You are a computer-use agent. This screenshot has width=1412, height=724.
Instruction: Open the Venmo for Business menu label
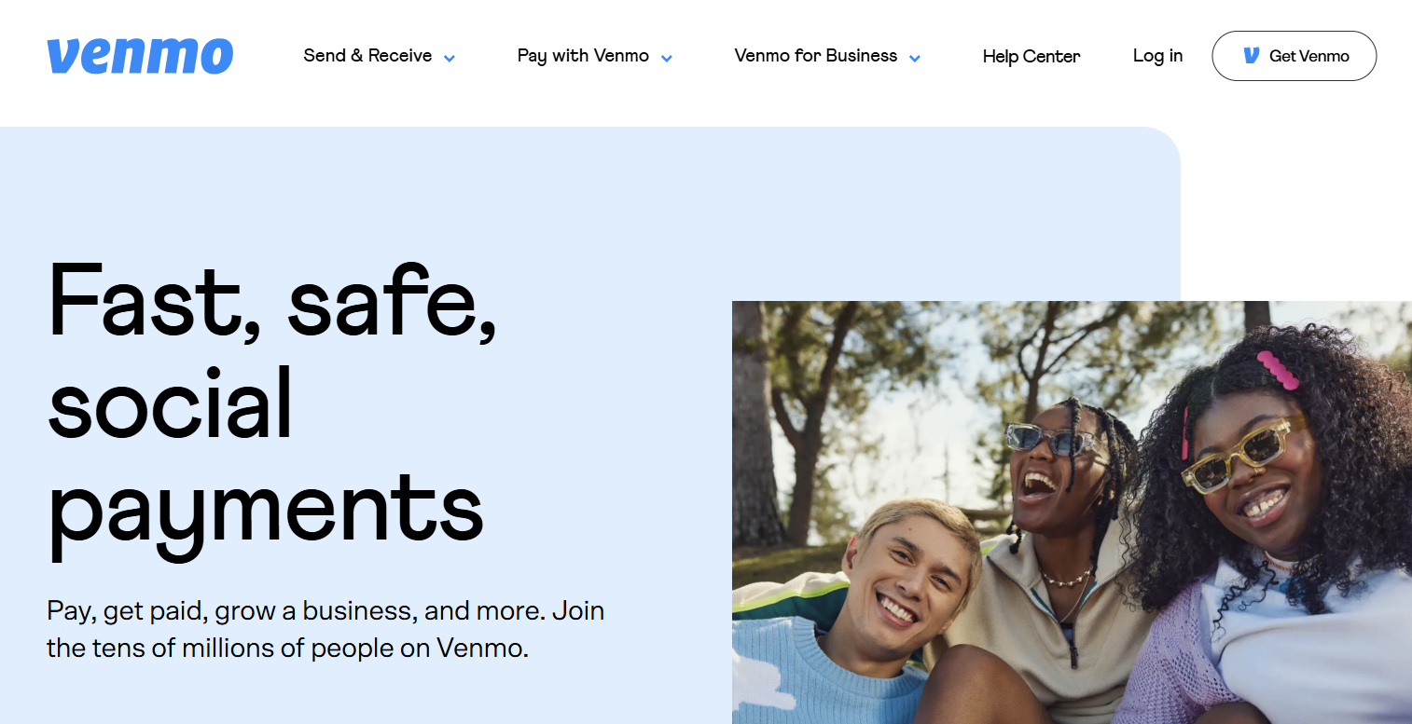pos(816,56)
